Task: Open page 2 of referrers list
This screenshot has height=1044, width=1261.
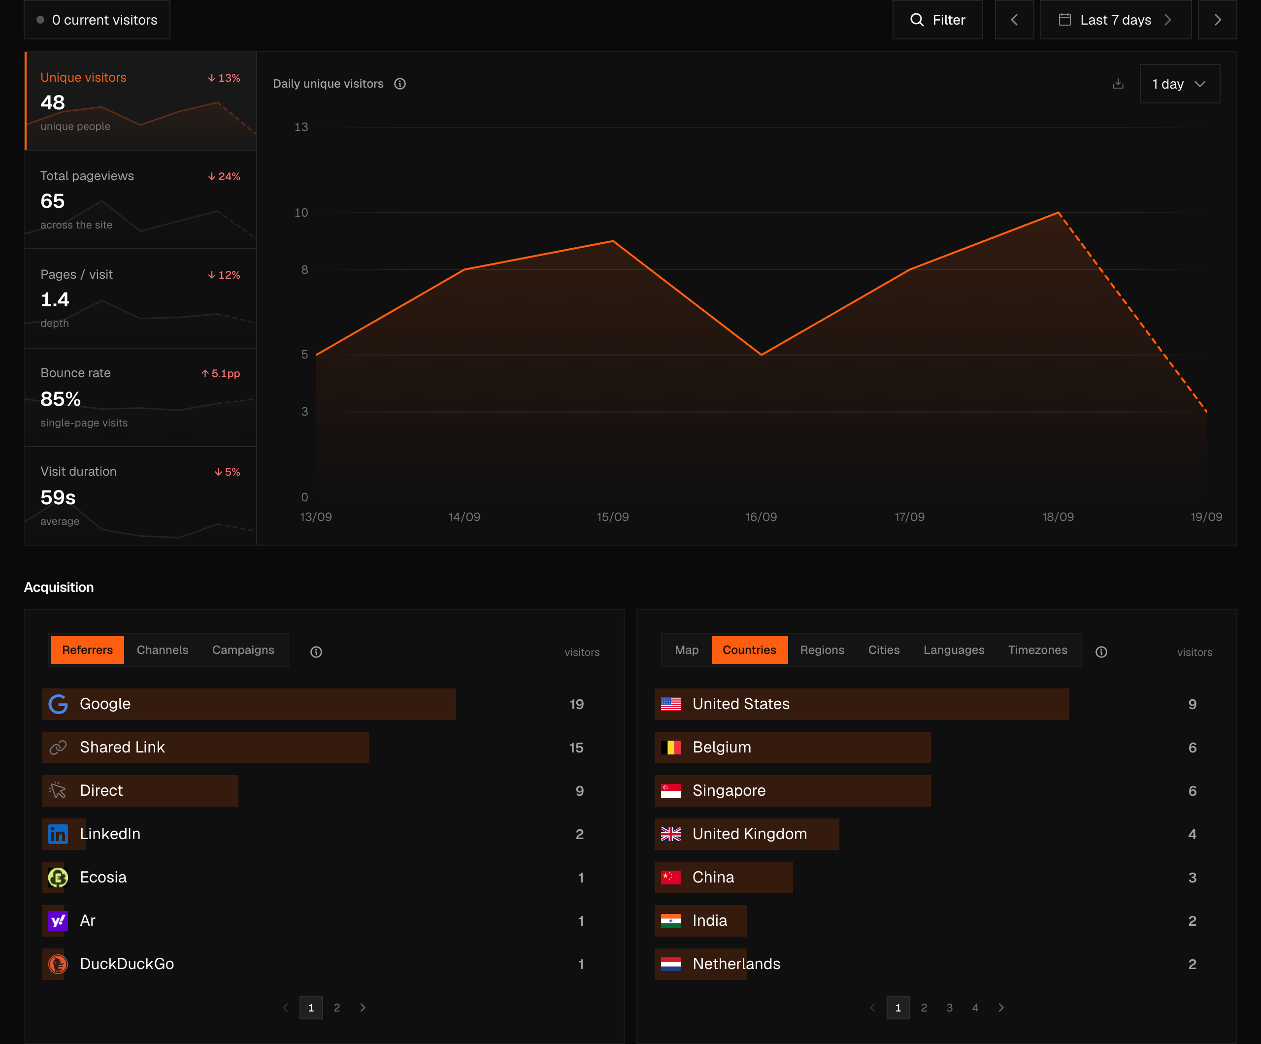Action: point(337,1008)
